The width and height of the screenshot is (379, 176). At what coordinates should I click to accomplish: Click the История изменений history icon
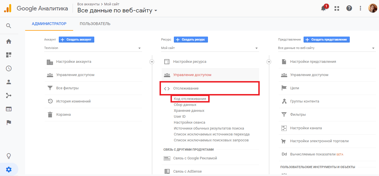[50, 101]
